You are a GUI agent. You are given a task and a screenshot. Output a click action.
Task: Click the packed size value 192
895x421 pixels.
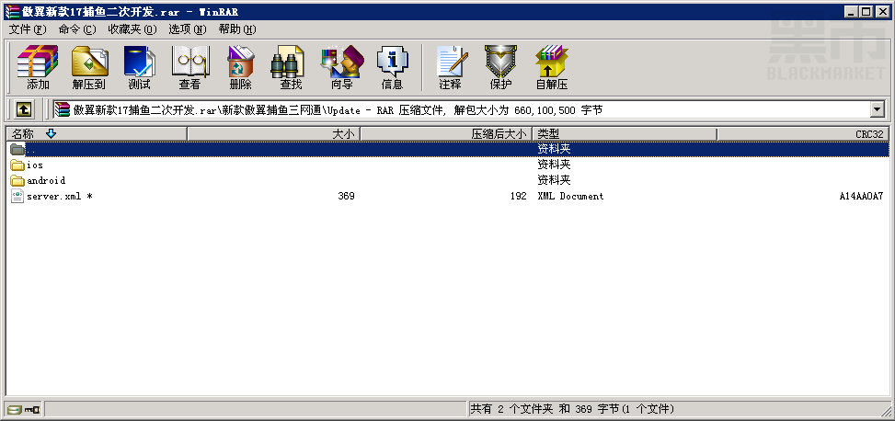[518, 196]
